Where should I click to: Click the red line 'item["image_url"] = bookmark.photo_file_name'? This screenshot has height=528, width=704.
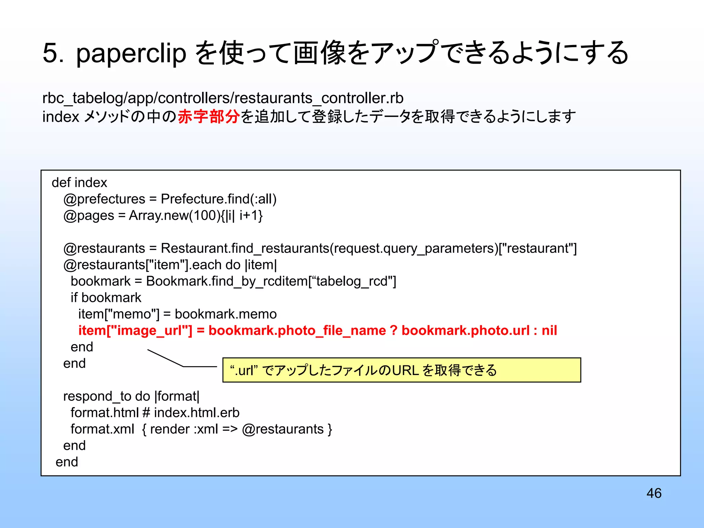pos(318,331)
